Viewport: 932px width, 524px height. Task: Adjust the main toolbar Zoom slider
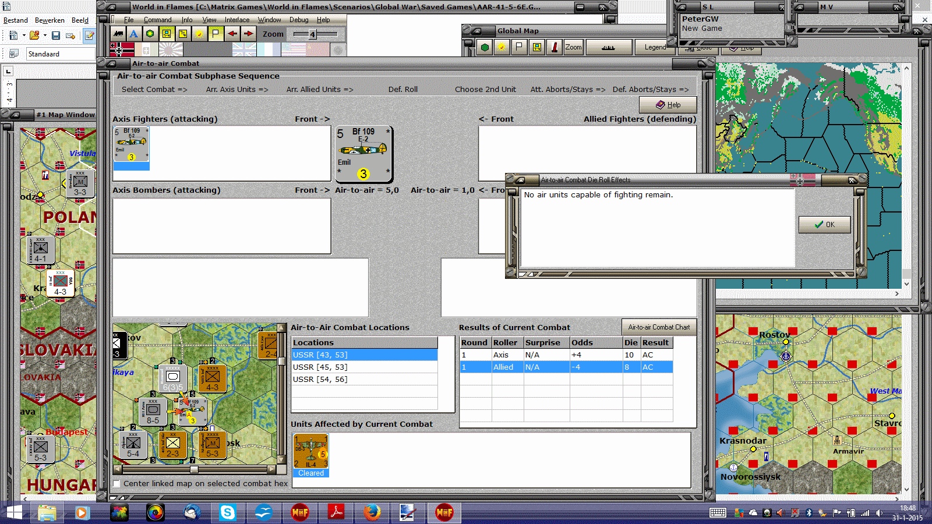tap(313, 34)
